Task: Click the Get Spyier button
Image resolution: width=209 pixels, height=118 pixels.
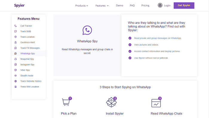Action: click(x=184, y=5)
